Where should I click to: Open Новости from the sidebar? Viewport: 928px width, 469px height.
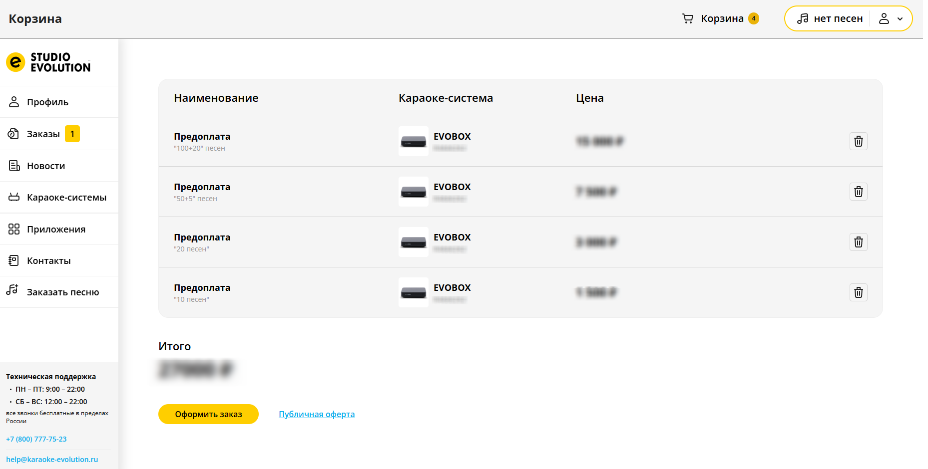click(x=46, y=166)
